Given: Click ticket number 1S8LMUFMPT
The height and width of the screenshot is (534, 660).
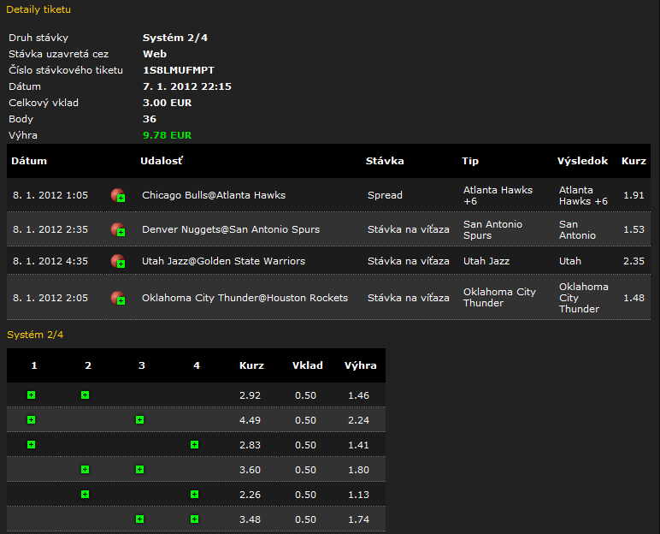Looking at the screenshot, I should pos(179,70).
